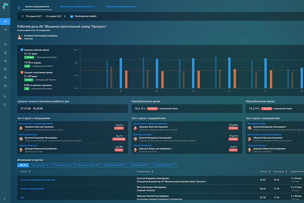Open the 'Отдел стандартизации' group link

point(32,189)
